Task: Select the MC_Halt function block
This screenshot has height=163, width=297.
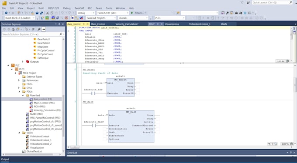Action: [131, 126]
